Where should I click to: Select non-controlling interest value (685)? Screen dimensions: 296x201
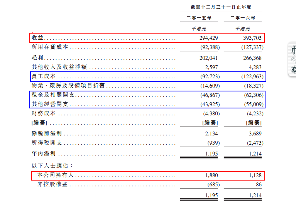(213, 184)
